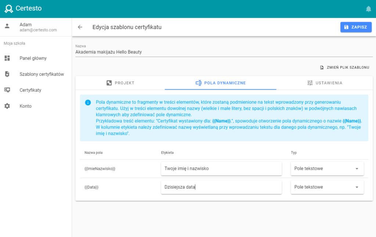Click the Dzisiejsza data label field
The image size is (376, 237).
pos(221,187)
